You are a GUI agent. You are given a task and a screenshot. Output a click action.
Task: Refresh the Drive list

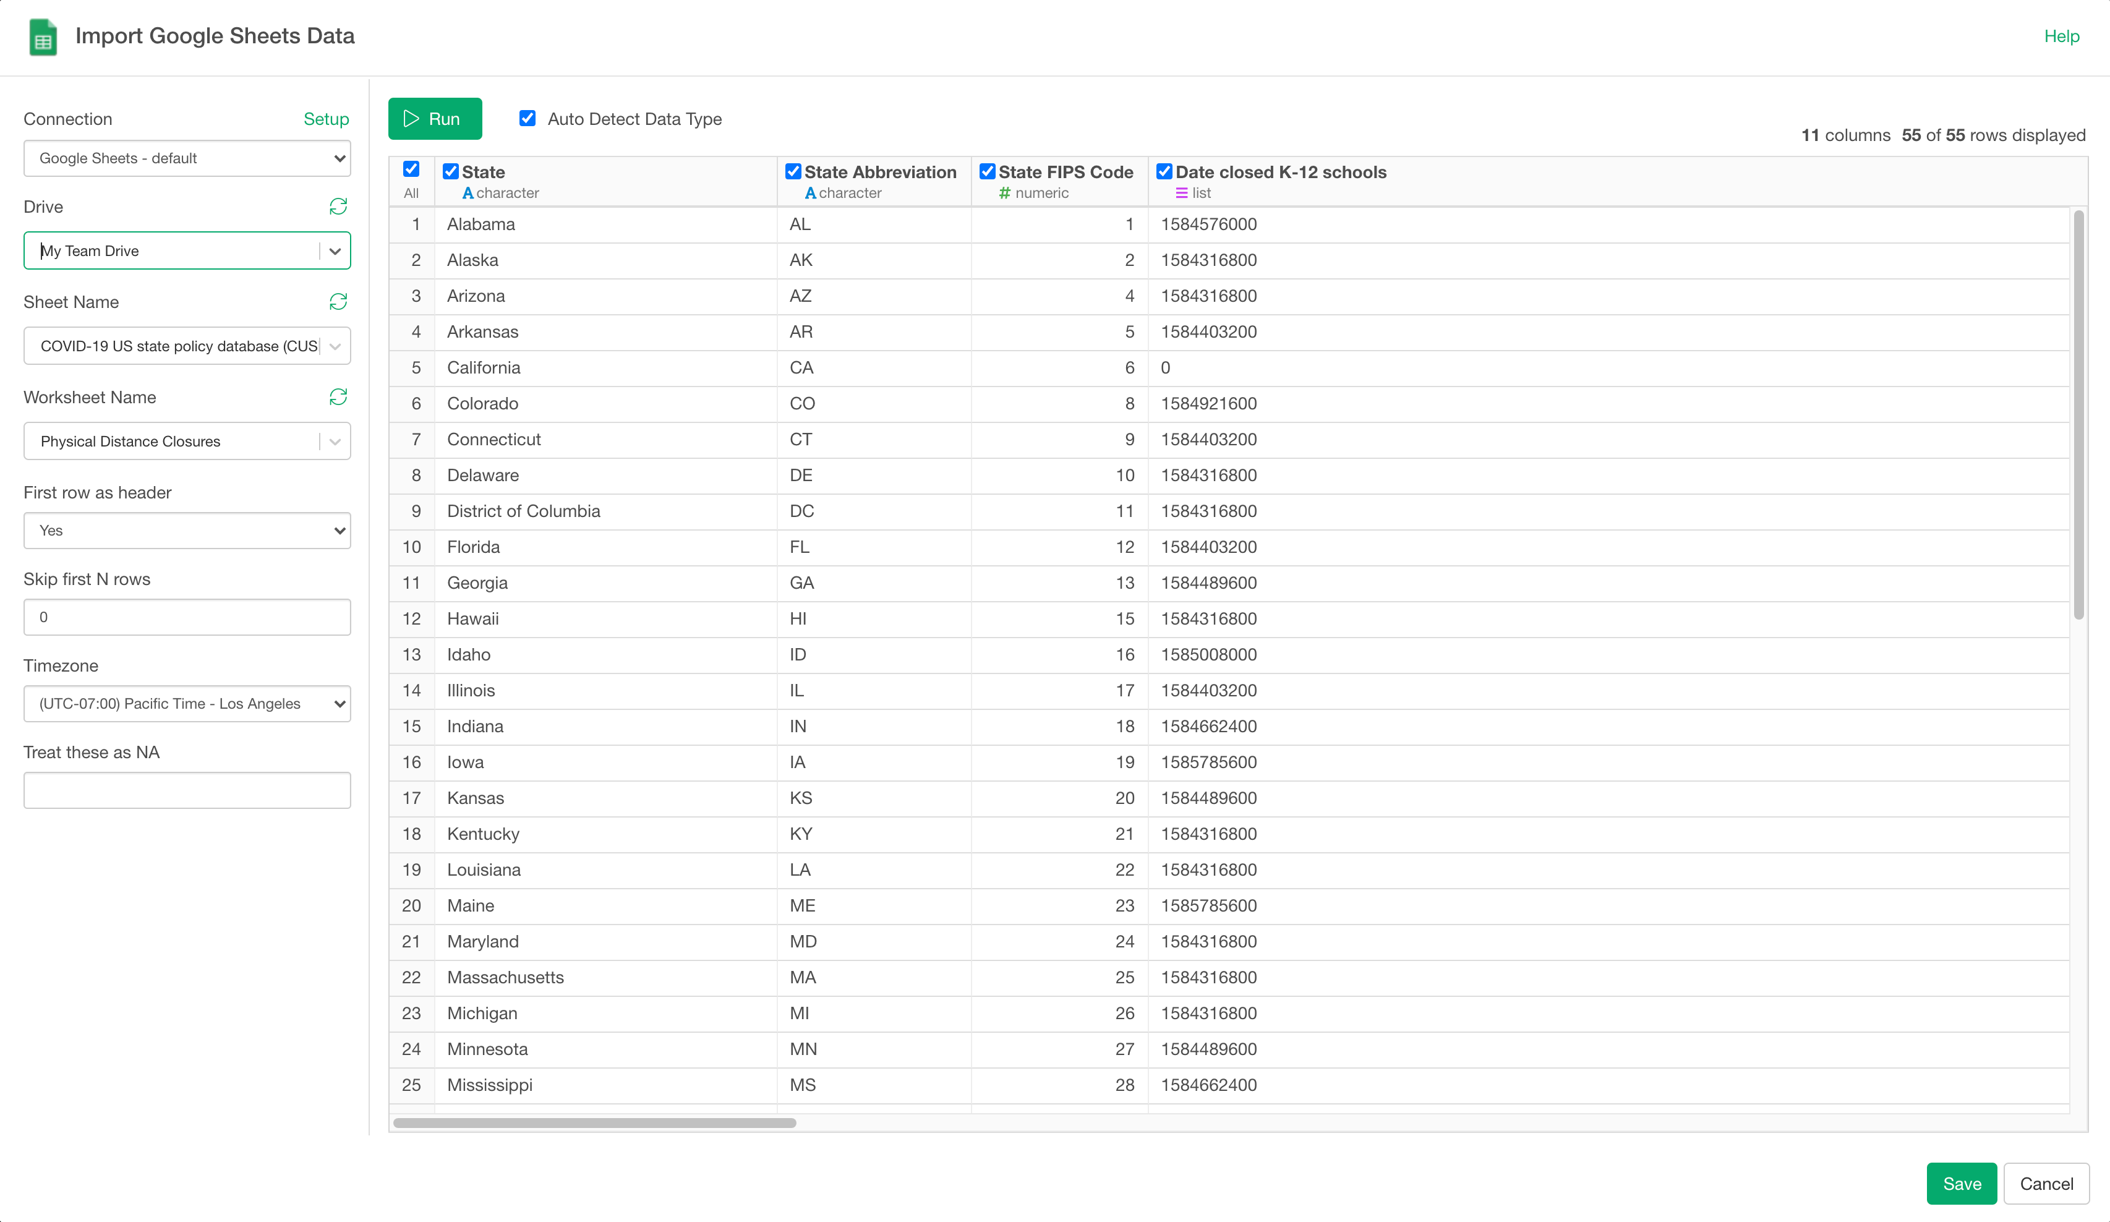(338, 207)
